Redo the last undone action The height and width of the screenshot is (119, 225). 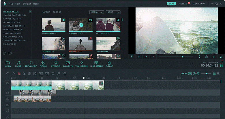(13, 74)
